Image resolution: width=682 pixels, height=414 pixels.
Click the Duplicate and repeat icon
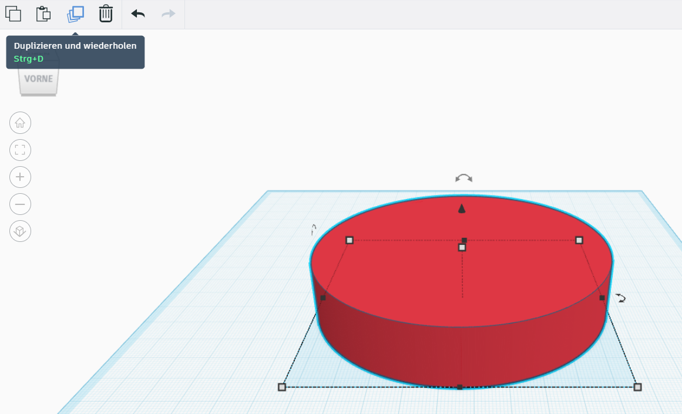tap(75, 14)
